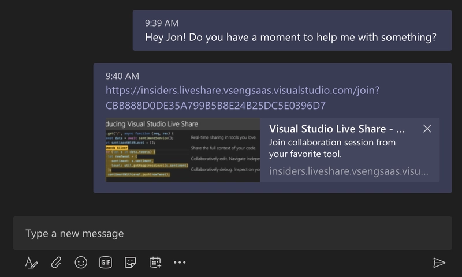462x277 pixels.
Task: Open the emoji picker smiley icon
Action: coord(81,262)
